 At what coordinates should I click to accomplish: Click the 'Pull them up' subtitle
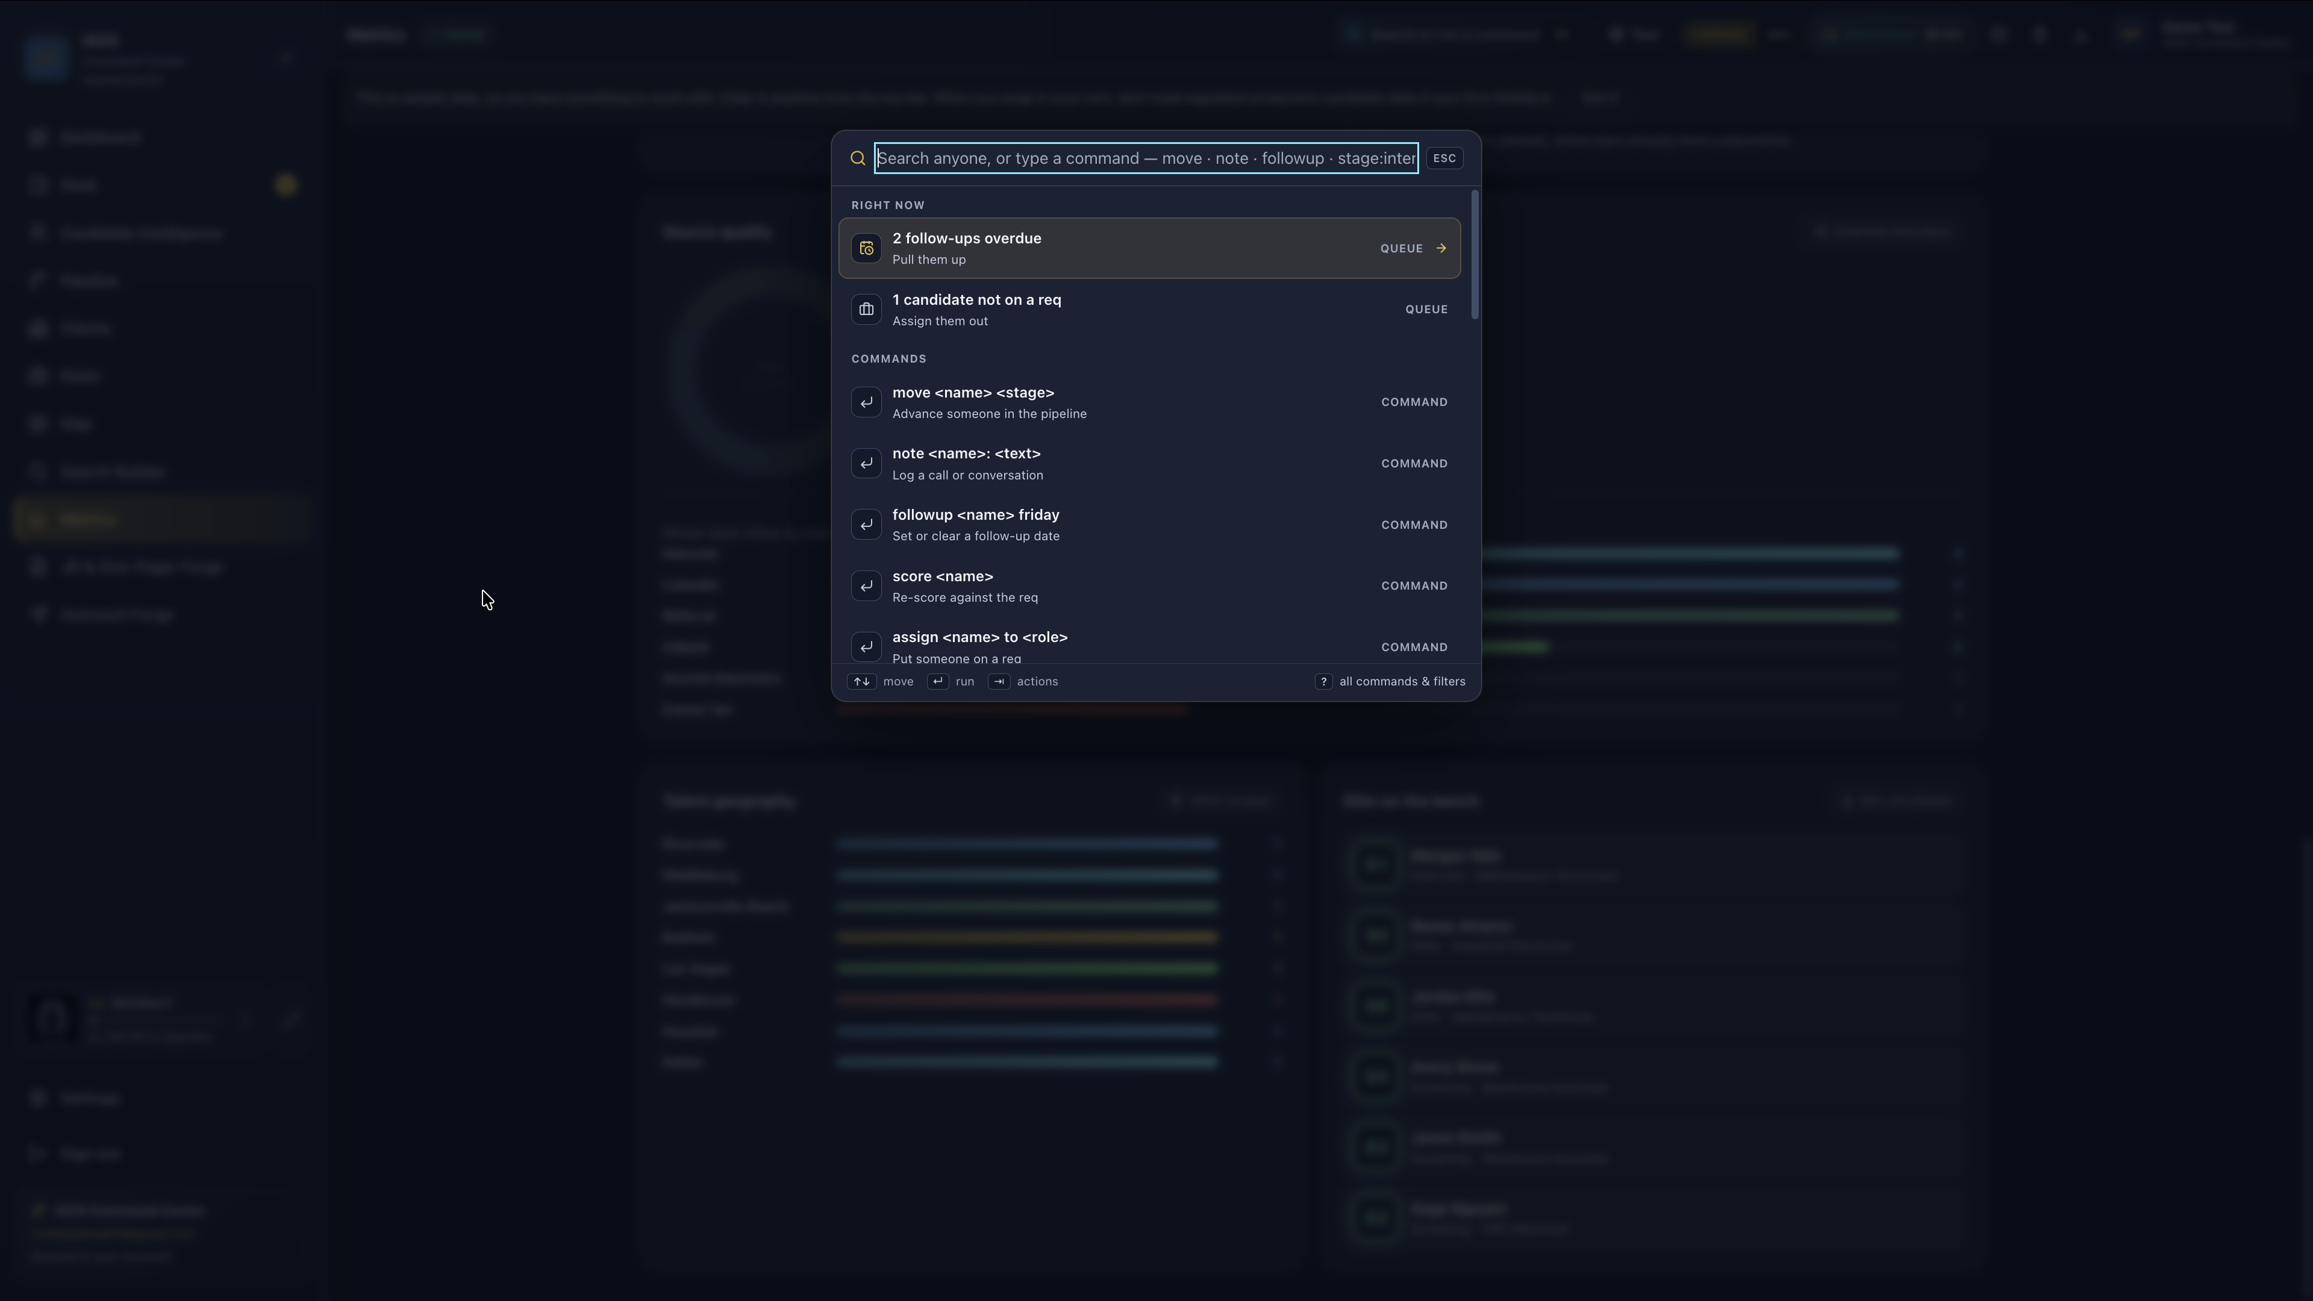pos(929,260)
